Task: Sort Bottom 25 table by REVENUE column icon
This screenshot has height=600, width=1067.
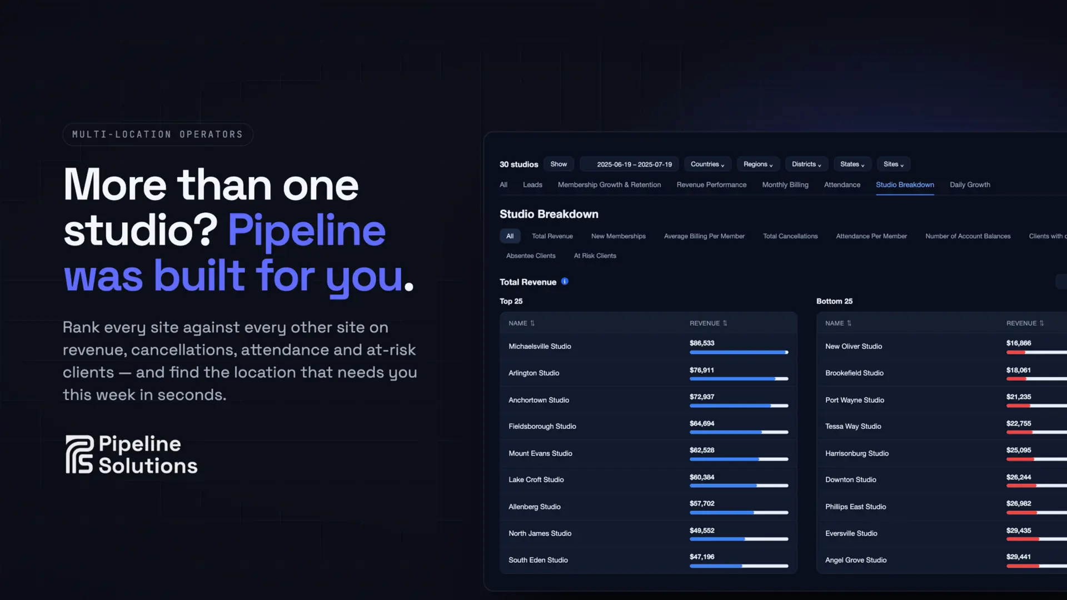Action: 1041,323
